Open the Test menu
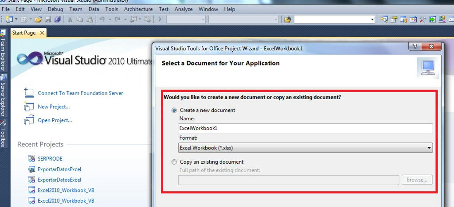 pos(164,9)
